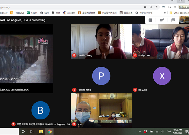189x135 pixels.
Task: Click xia yuan's X avatar
Action: (162, 76)
